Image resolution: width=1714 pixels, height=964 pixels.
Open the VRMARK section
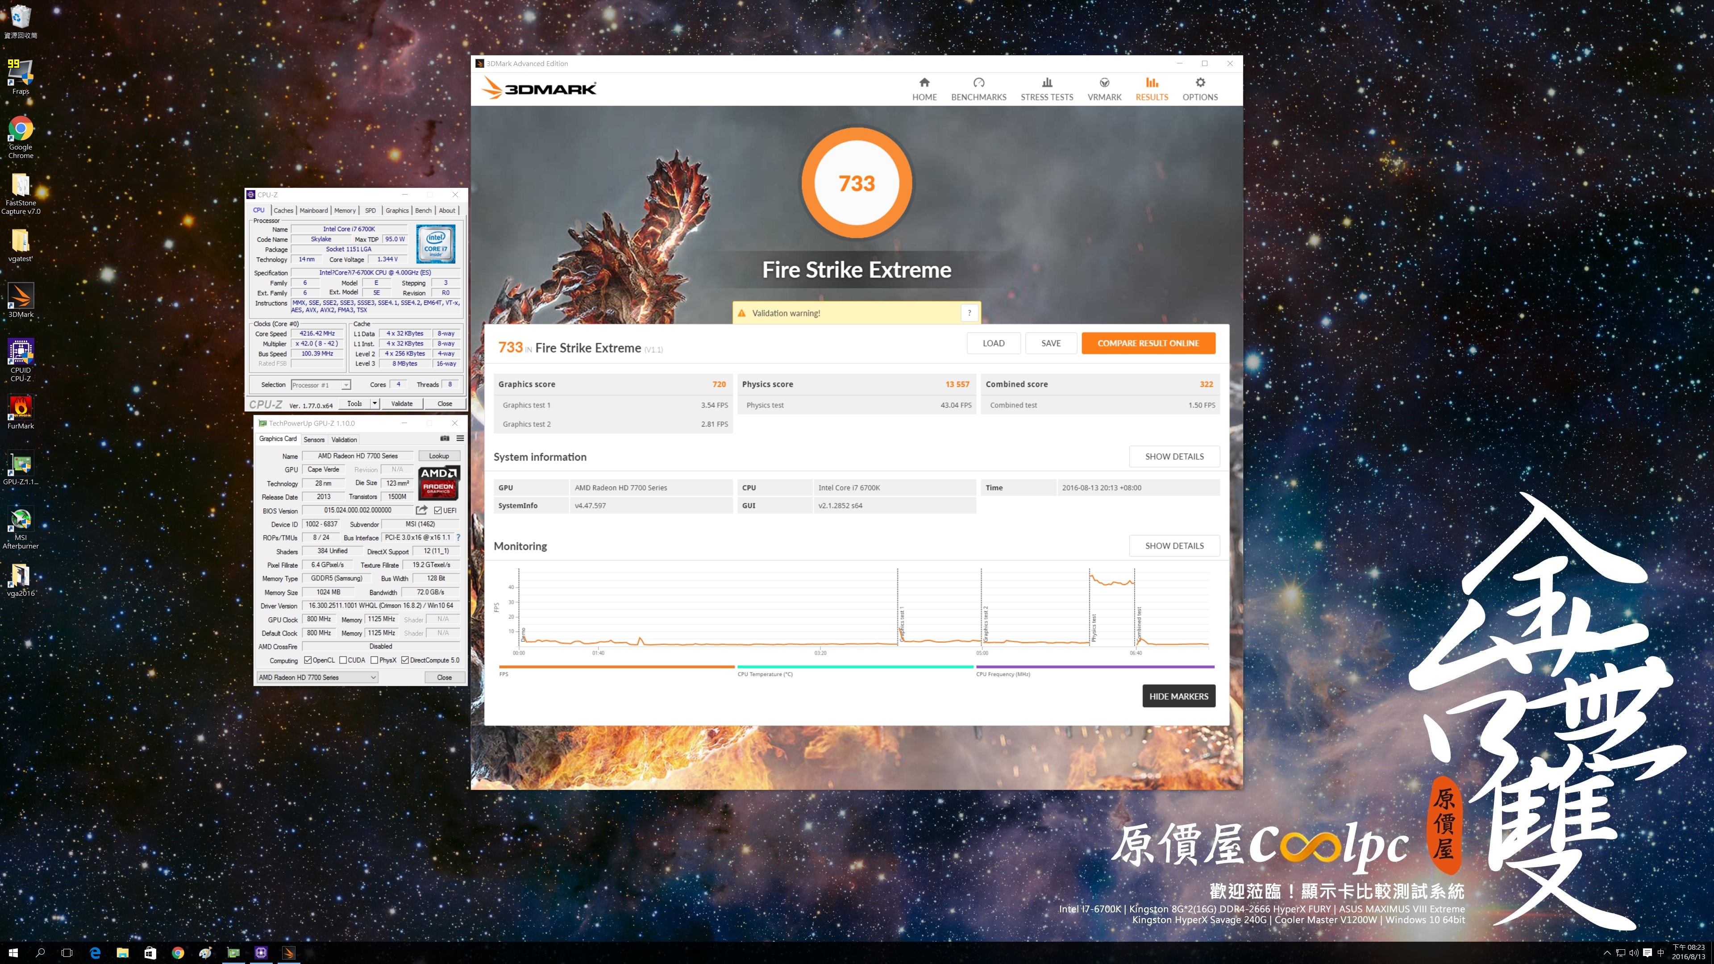click(1104, 89)
